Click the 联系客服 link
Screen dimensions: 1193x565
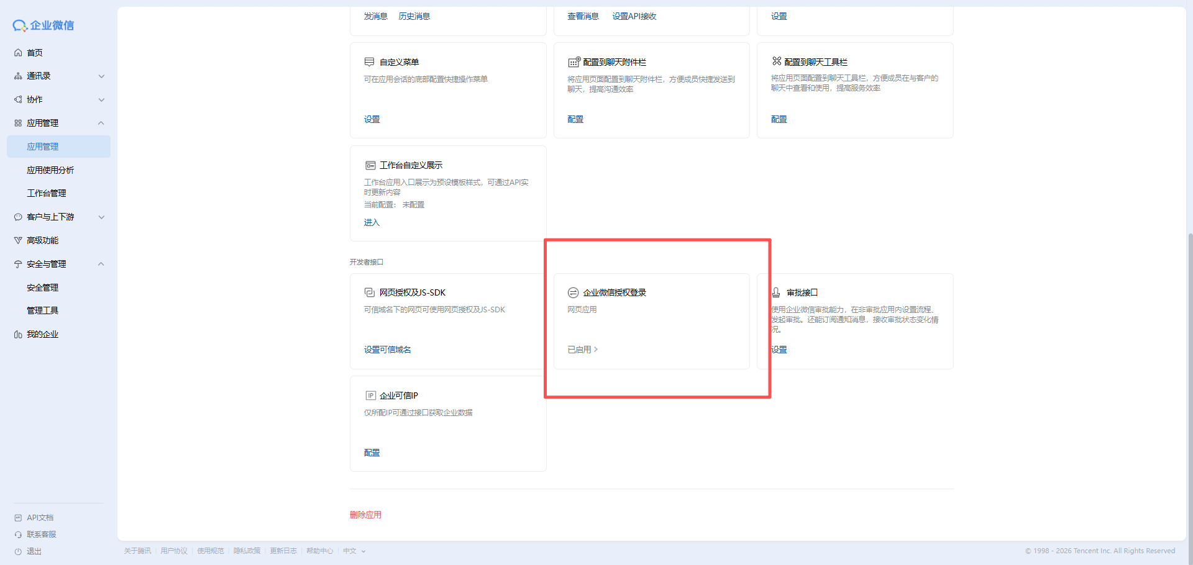[x=42, y=535]
